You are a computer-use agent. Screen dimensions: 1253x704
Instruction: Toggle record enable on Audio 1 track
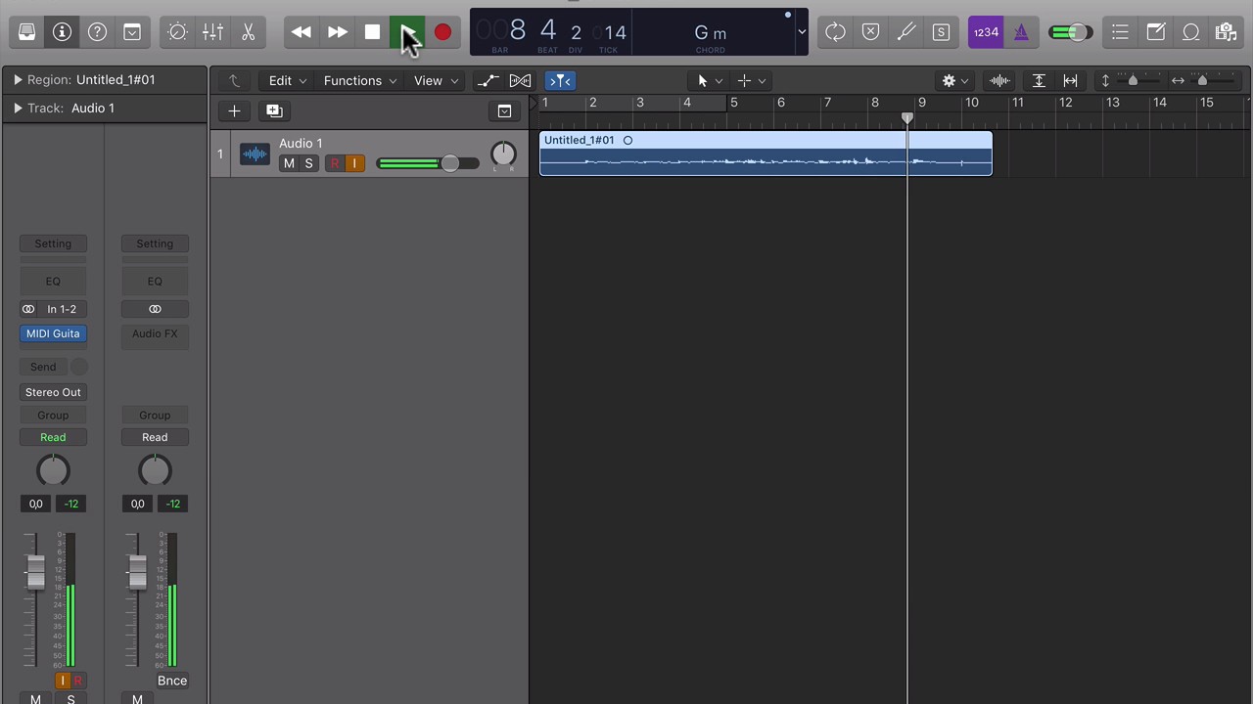(x=335, y=163)
